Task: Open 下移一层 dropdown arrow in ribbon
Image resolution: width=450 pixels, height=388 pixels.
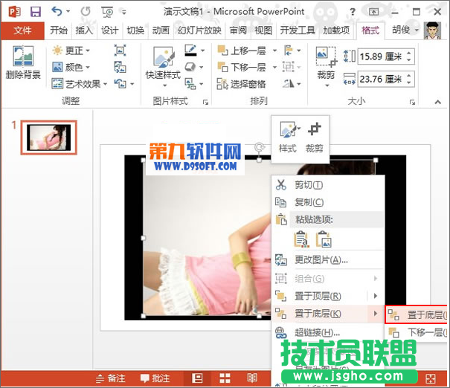Action: [x=274, y=68]
